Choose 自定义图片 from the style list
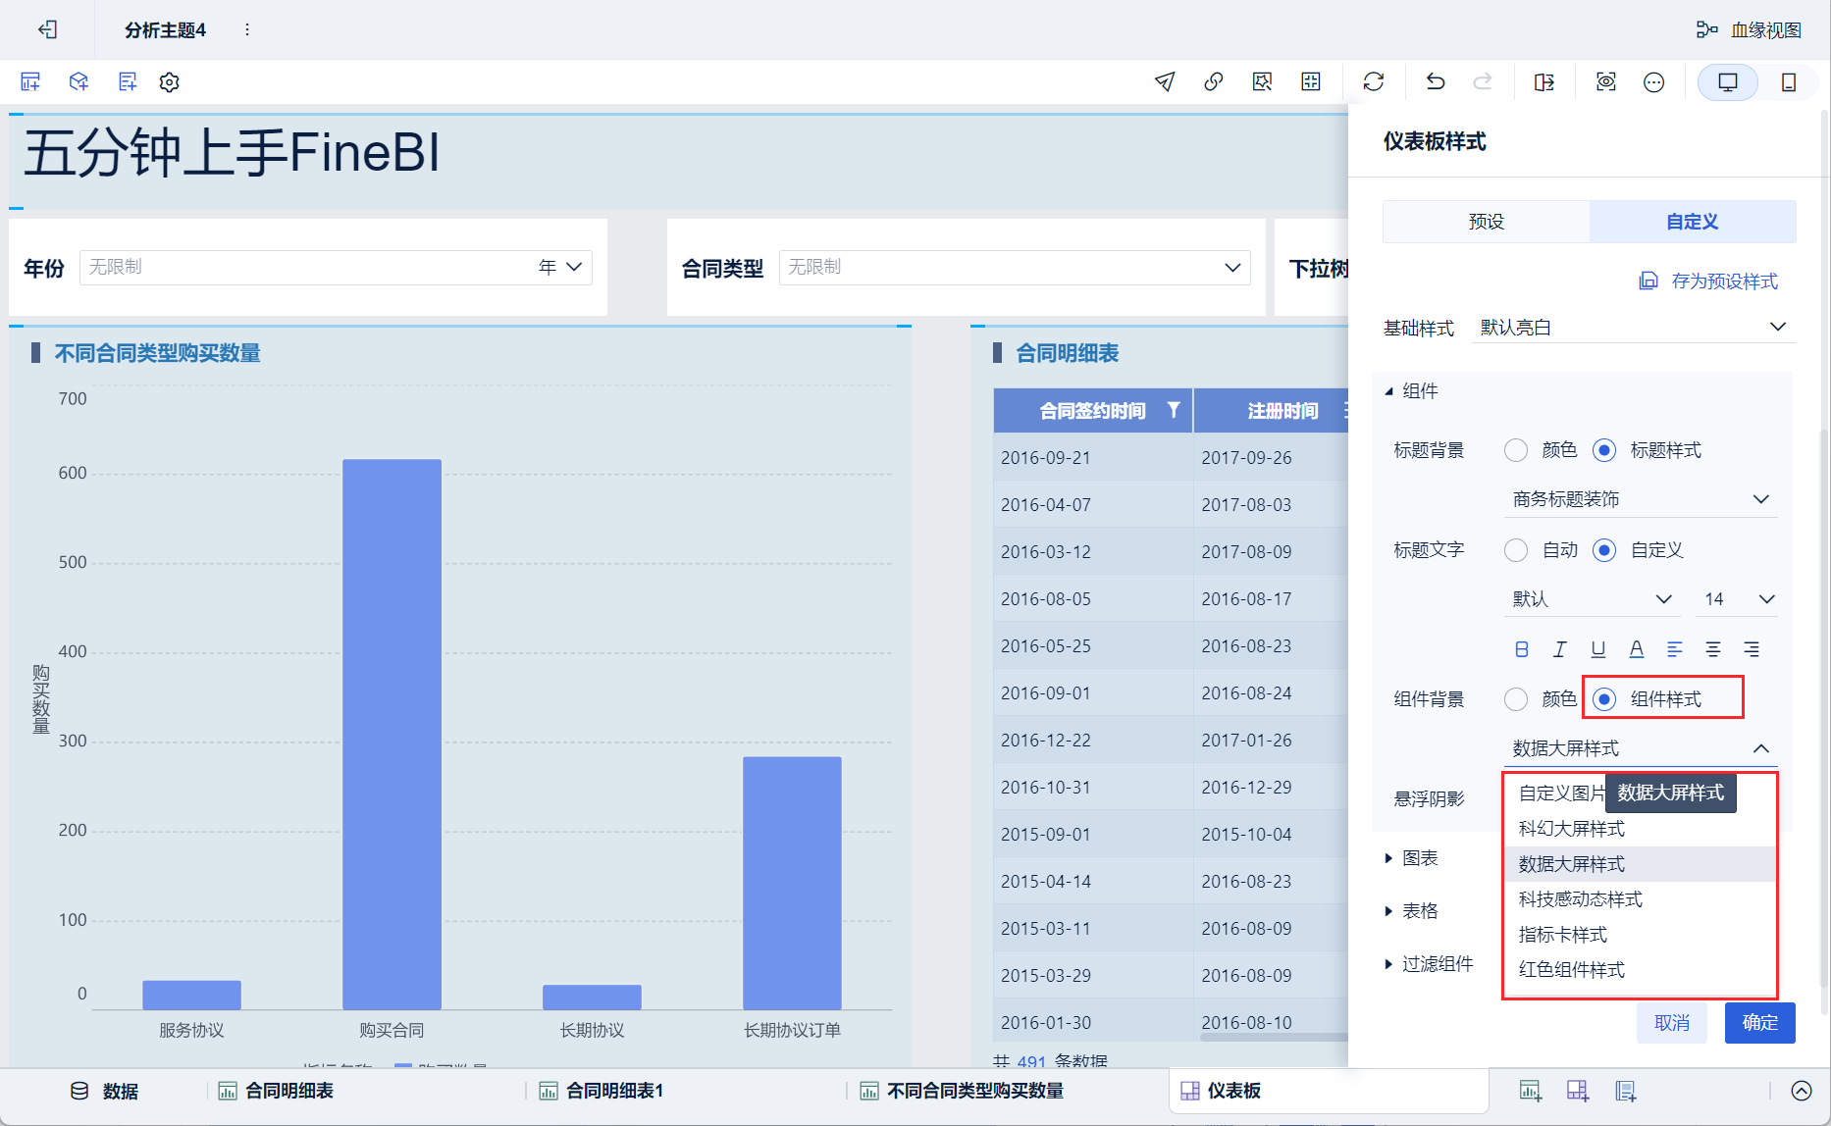The image size is (1831, 1126). [1561, 793]
